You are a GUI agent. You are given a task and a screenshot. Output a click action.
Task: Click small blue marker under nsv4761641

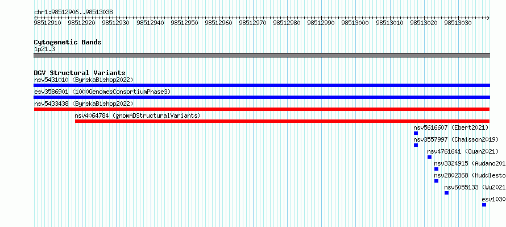(429, 157)
